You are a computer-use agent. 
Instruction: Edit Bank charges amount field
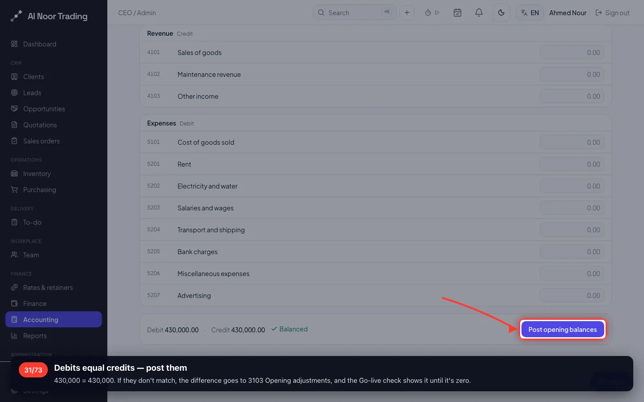pyautogui.click(x=572, y=251)
